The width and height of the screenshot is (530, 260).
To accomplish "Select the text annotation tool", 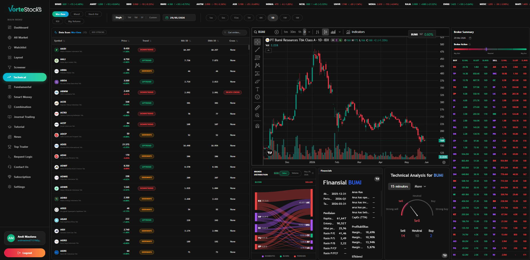I will [x=257, y=89].
